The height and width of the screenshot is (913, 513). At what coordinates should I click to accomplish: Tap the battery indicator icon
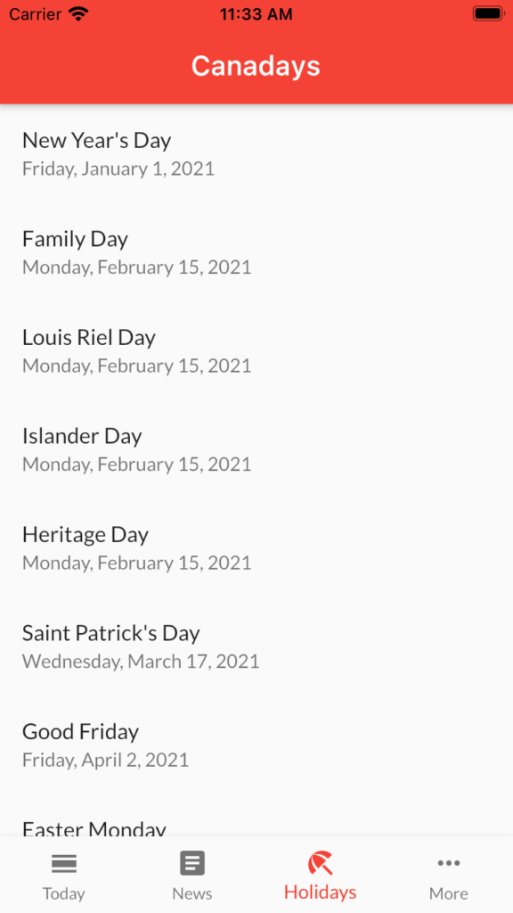487,14
